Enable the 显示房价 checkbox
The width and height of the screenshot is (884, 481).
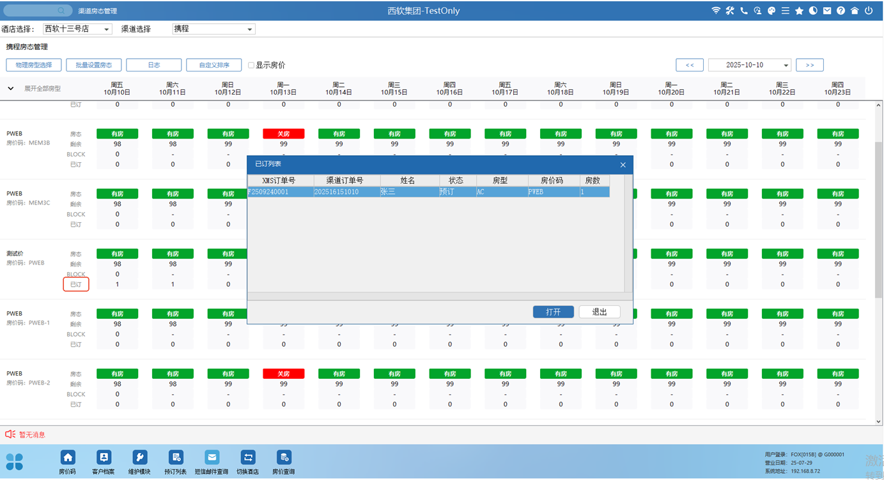tap(251, 65)
